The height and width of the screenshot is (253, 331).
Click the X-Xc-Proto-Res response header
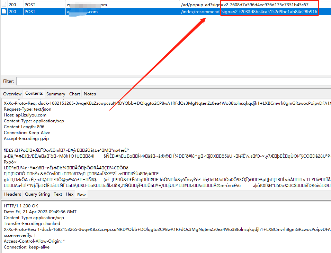coord(167,229)
